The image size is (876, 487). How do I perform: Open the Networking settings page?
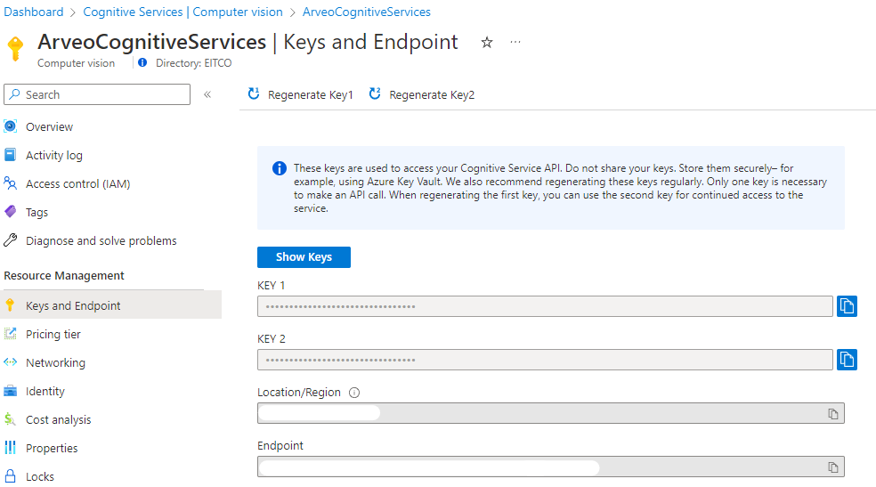(x=55, y=362)
